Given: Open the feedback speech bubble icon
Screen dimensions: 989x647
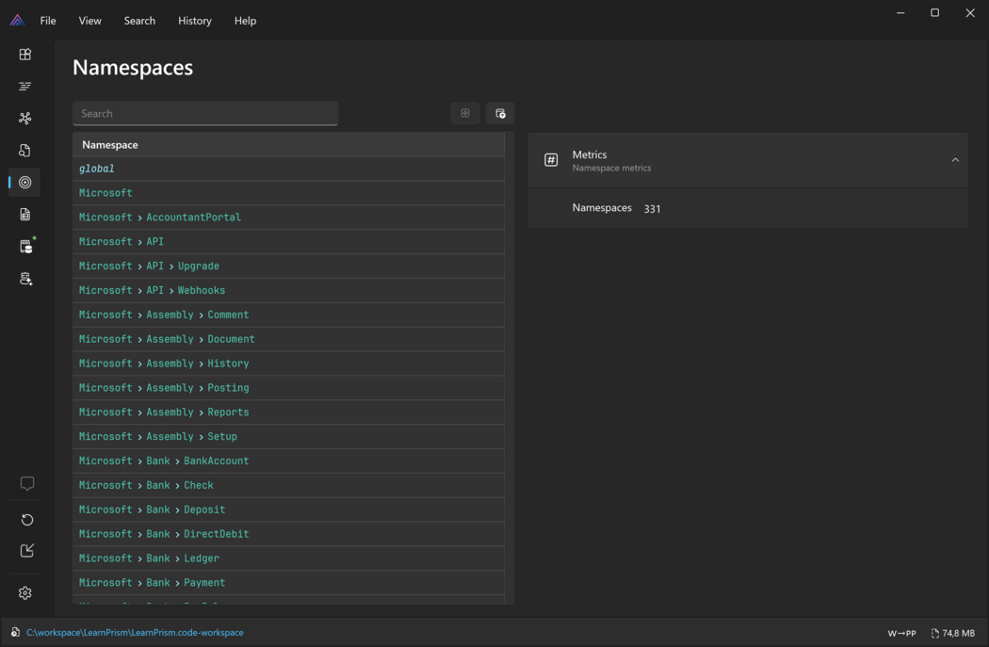Looking at the screenshot, I should coord(26,483).
